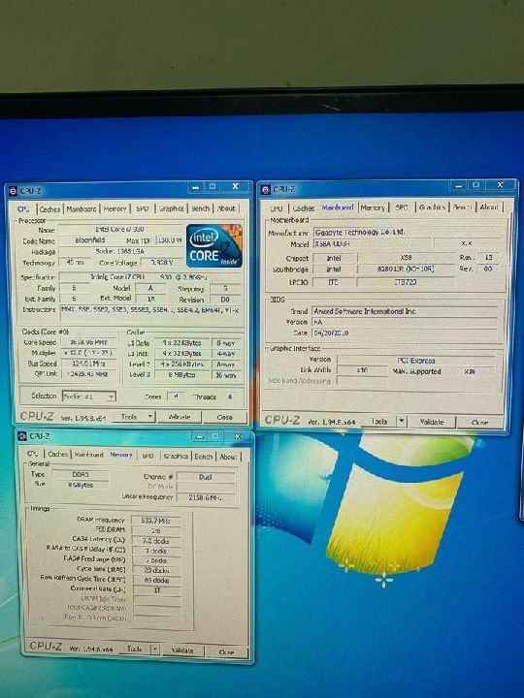Switch to Caches tab in Mainboard window
Image resolution: width=524 pixels, height=698 pixels.
coord(304,208)
